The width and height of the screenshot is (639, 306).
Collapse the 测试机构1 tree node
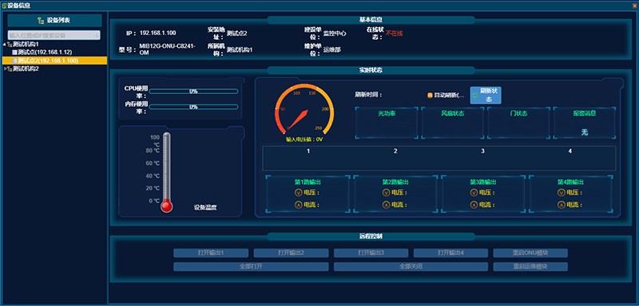[x=4, y=45]
